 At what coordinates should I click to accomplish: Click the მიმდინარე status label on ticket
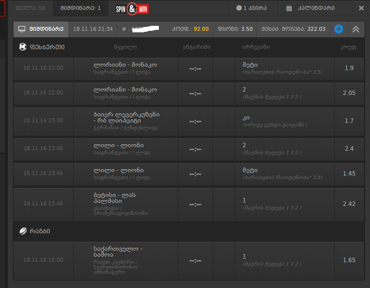[46, 29]
